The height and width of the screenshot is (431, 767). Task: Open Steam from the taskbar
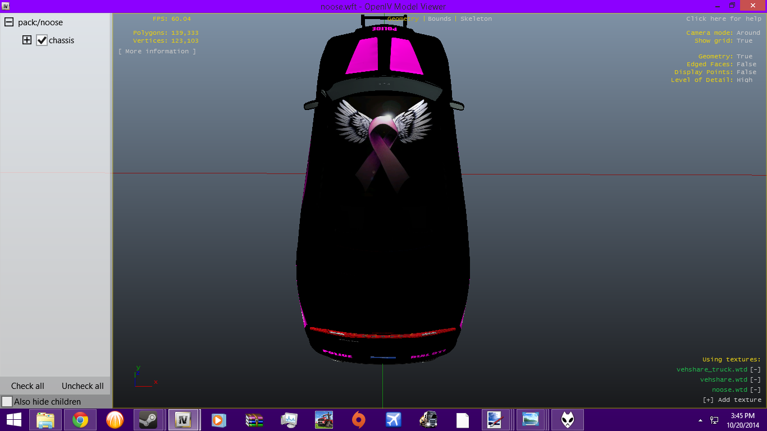[148, 420]
